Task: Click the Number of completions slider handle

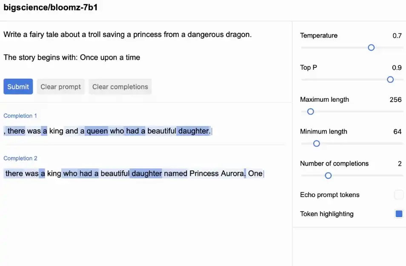Action: coord(328,175)
